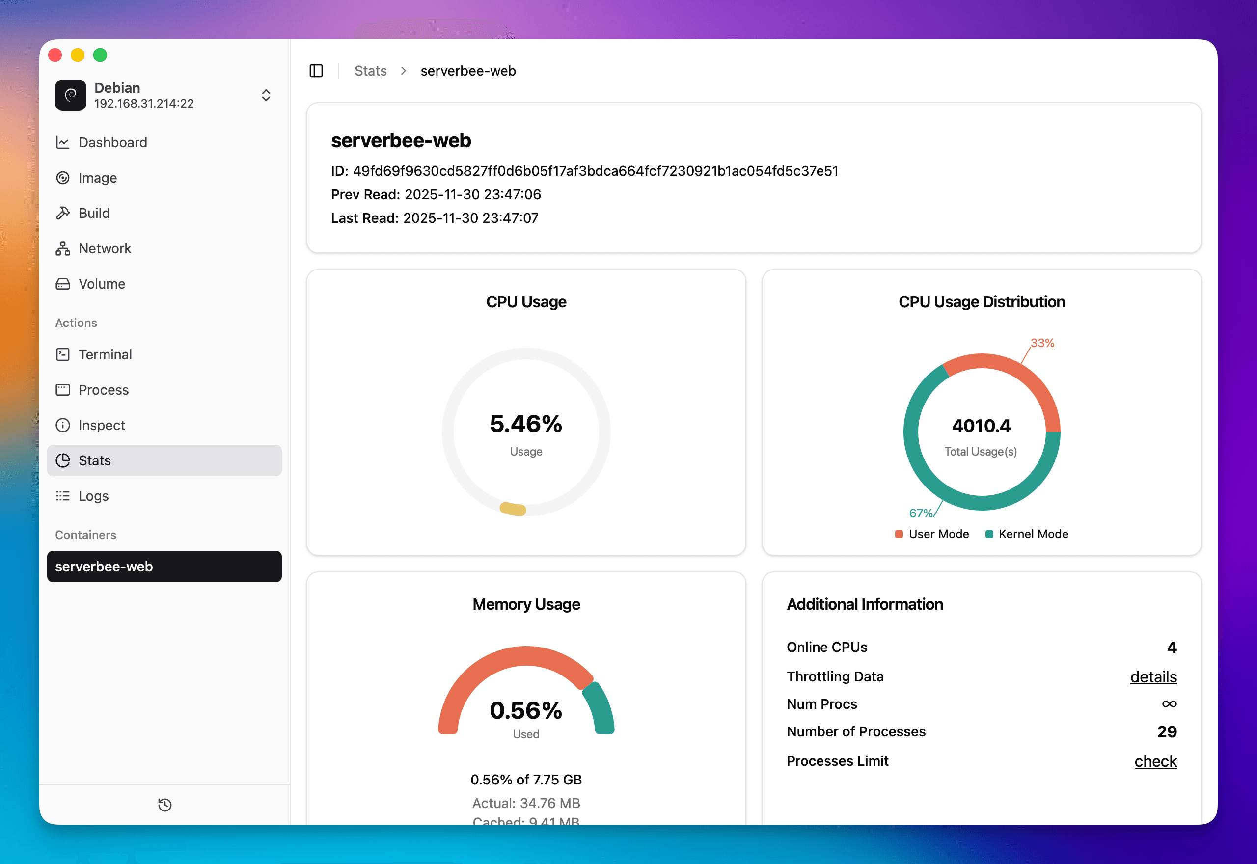The image size is (1257, 864).
Task: Open the Dashboard page
Action: point(112,142)
